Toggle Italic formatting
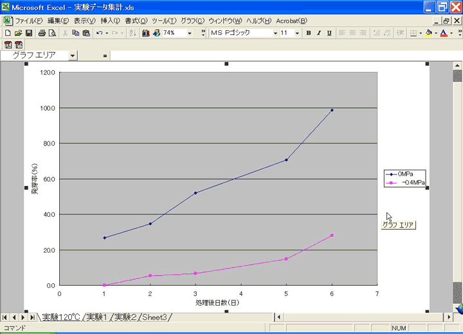 (319, 33)
